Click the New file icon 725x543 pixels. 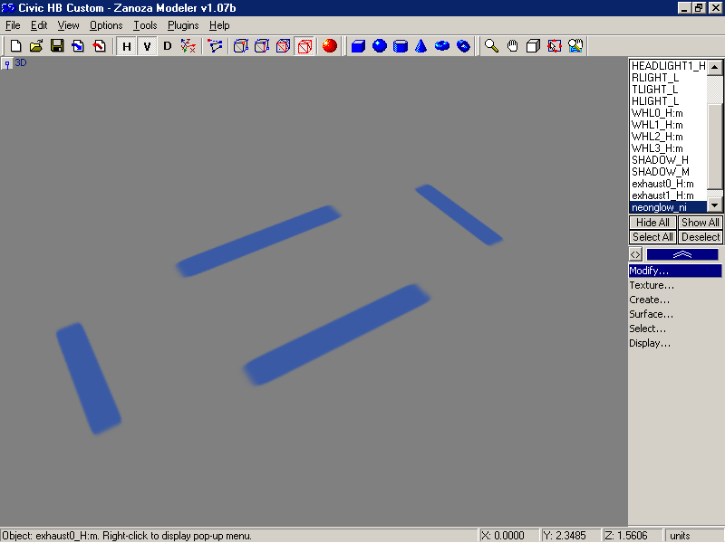(x=15, y=46)
